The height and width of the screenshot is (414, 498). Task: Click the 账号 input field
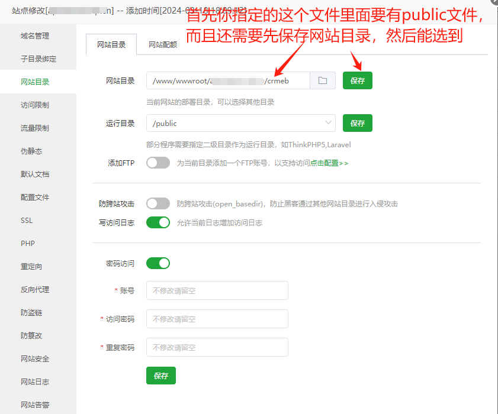coord(217,290)
